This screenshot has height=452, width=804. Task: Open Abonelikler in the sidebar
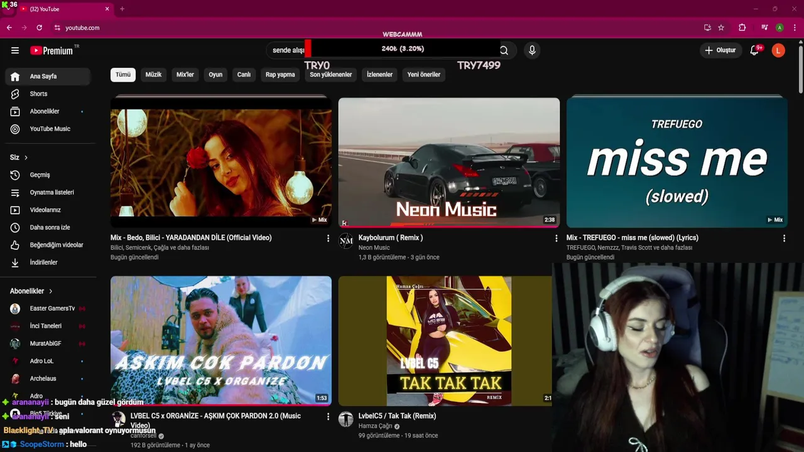(48, 111)
